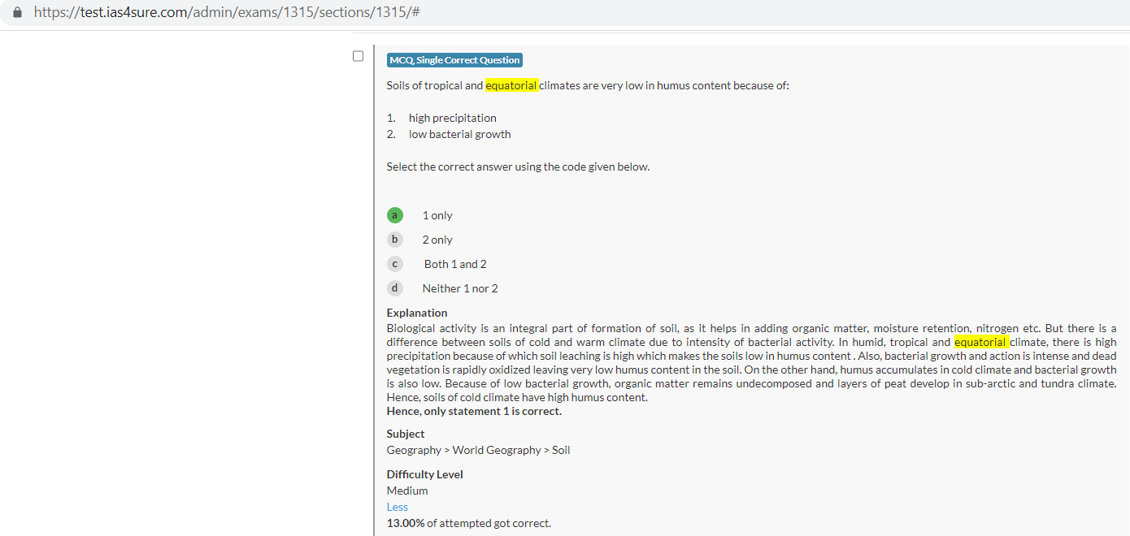Choose the option 'c' circle
The width and height of the screenshot is (1130, 536).
(x=394, y=264)
